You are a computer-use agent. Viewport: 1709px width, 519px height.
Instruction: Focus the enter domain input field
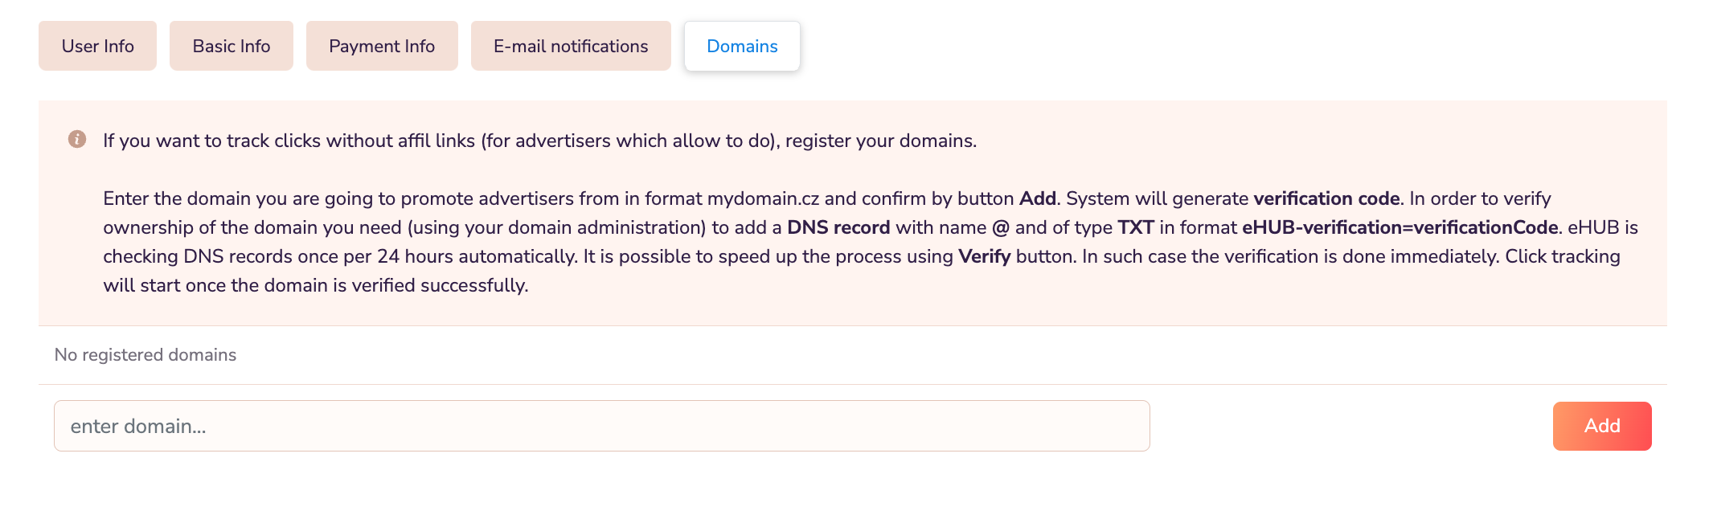(x=601, y=426)
